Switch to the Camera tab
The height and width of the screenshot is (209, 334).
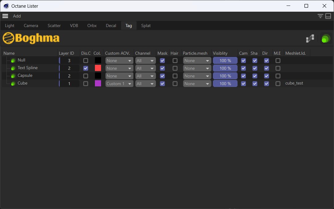[x=31, y=26]
